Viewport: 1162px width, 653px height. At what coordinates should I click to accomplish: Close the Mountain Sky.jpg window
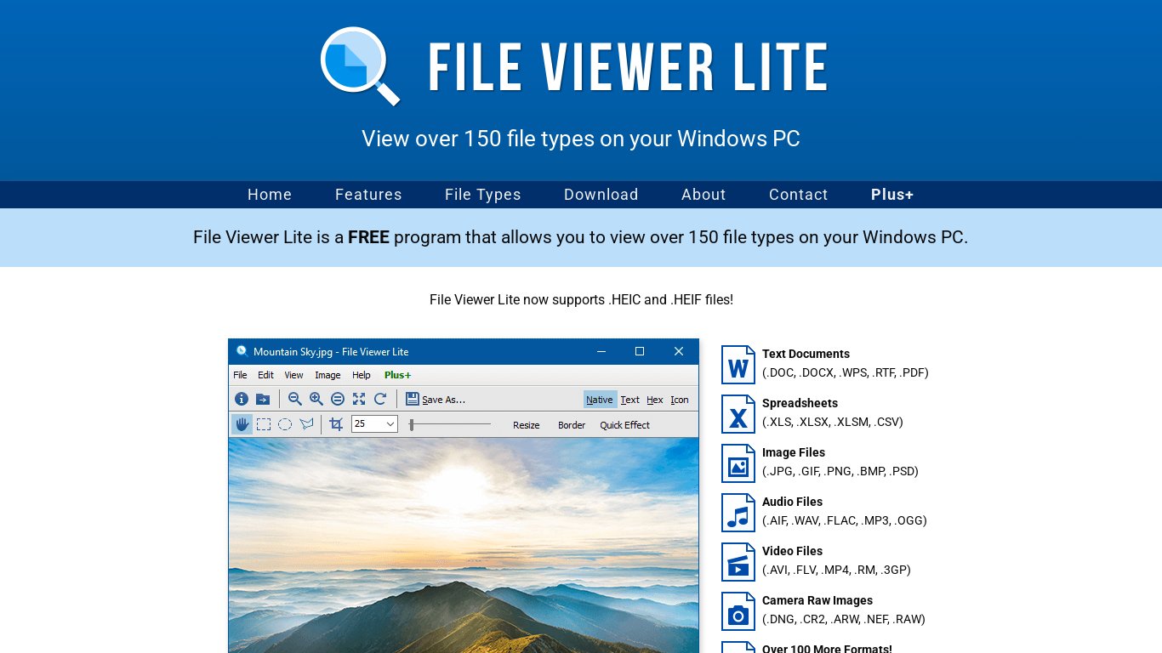[679, 351]
